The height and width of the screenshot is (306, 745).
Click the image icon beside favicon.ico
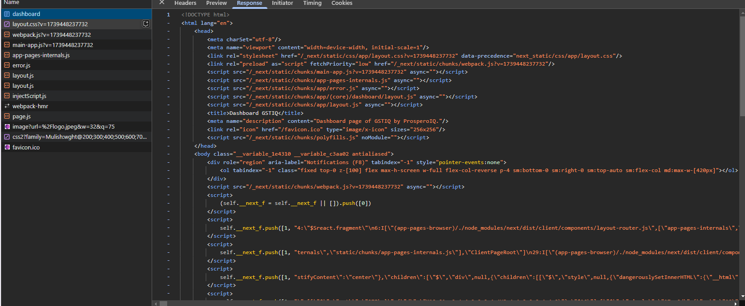7,147
